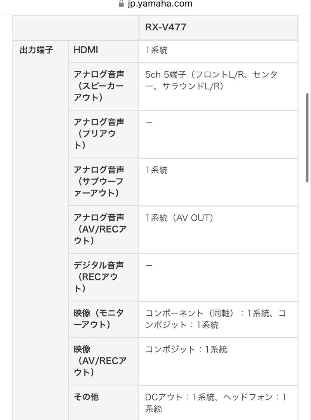The image size is (311, 420).
Task: Click the page's vertical scrollbar thumb
Action: [307, 138]
